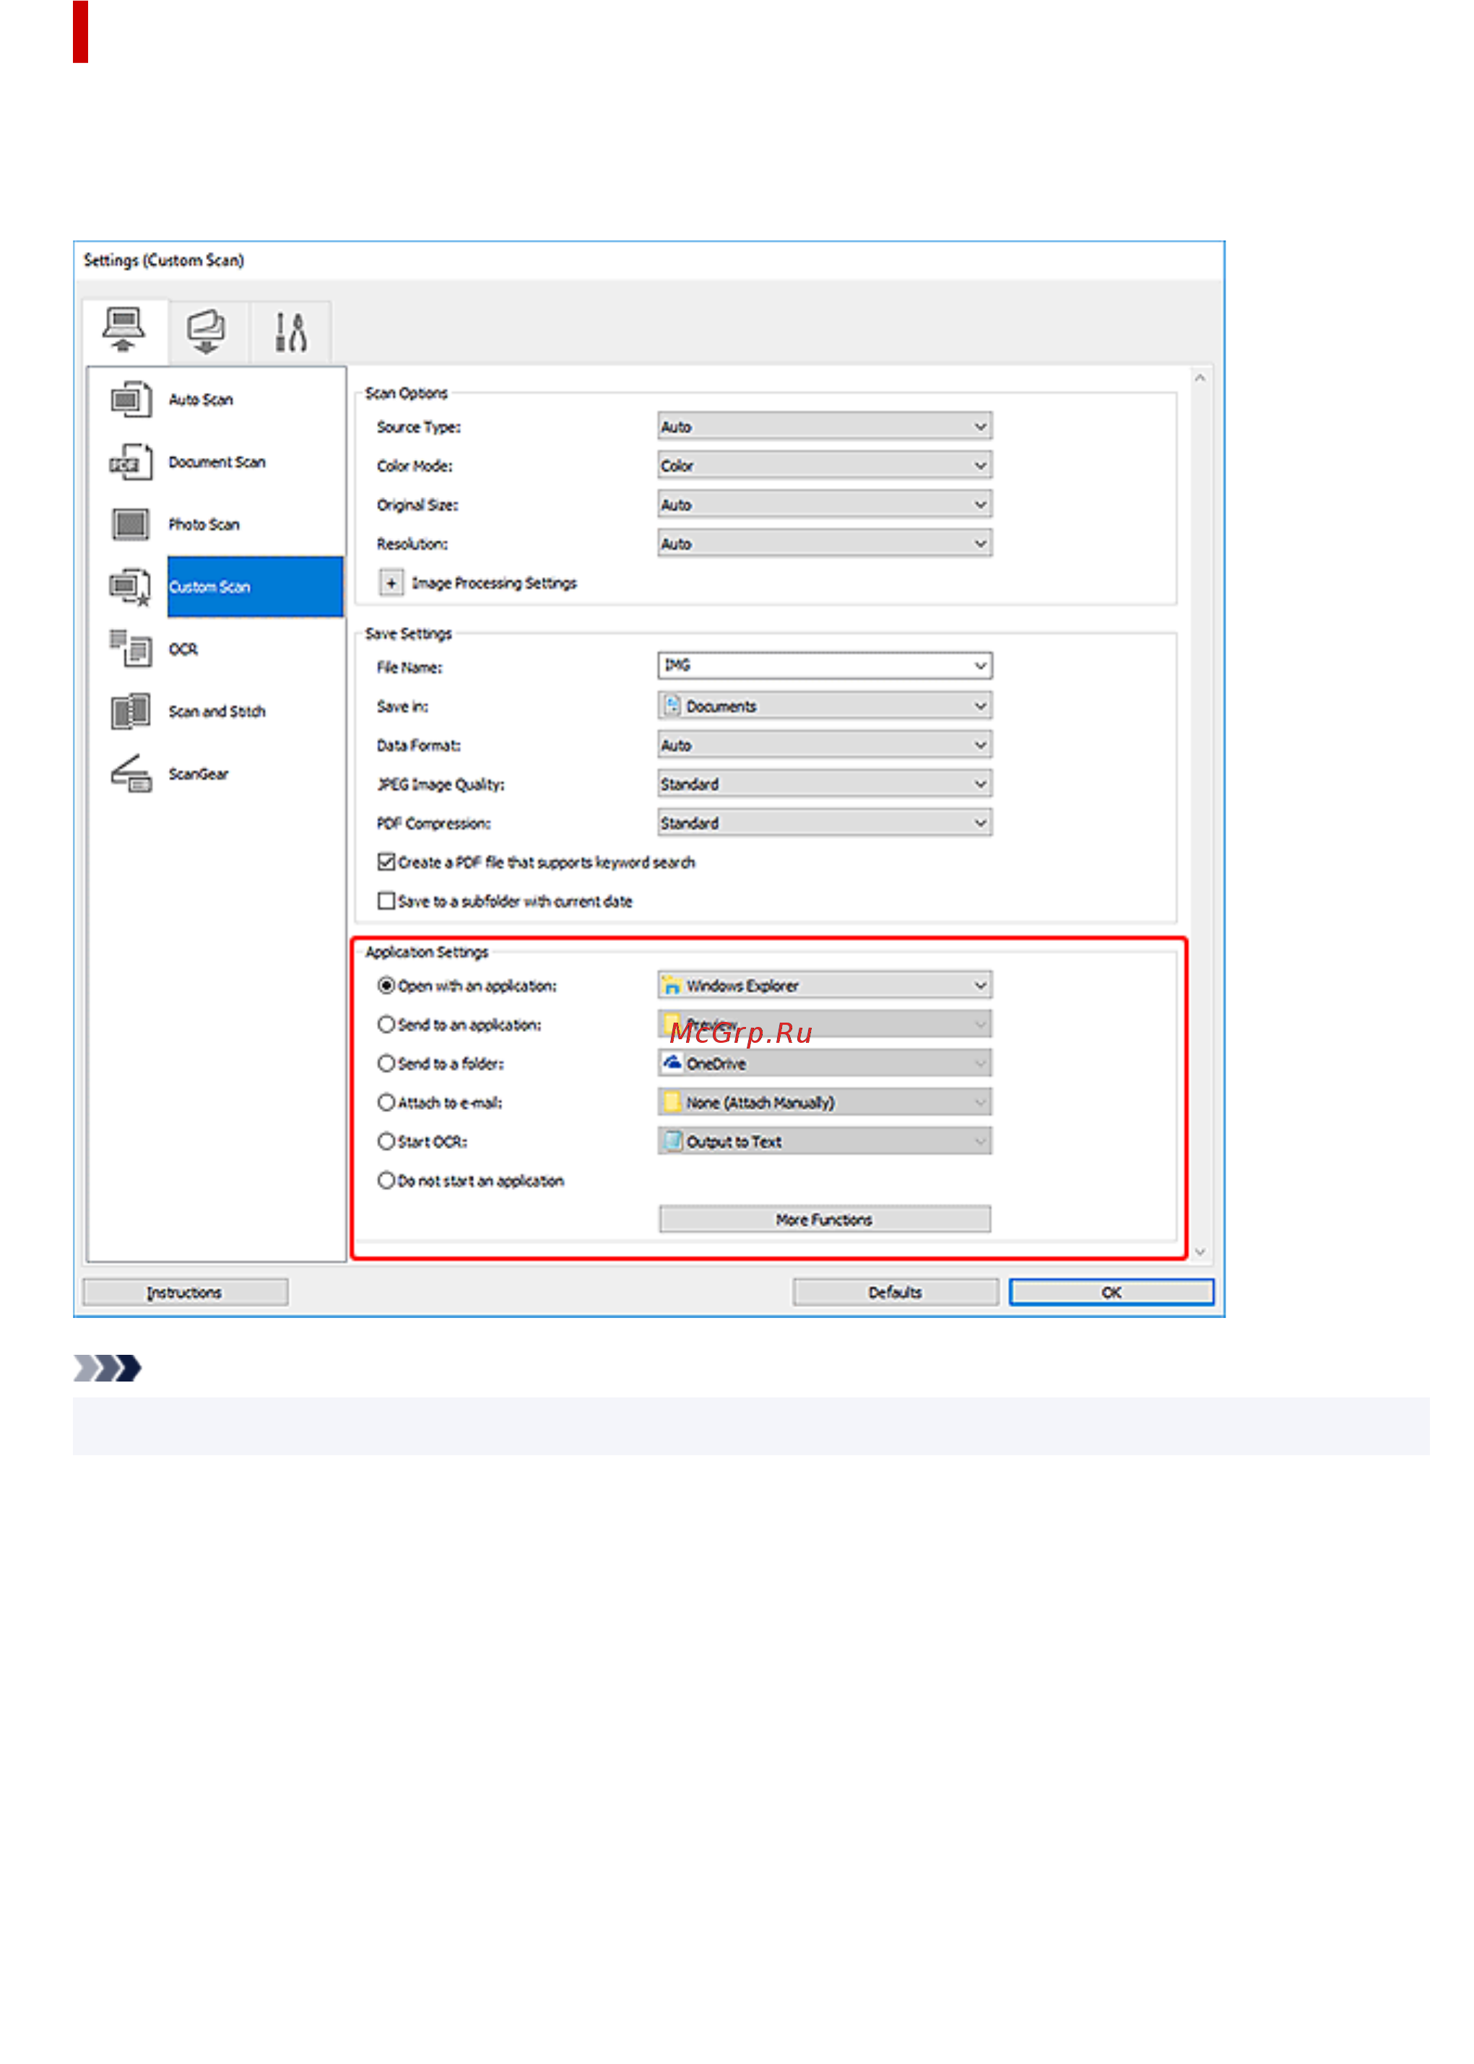Uncheck Create a PDF file supporting keyword search

[x=386, y=862]
